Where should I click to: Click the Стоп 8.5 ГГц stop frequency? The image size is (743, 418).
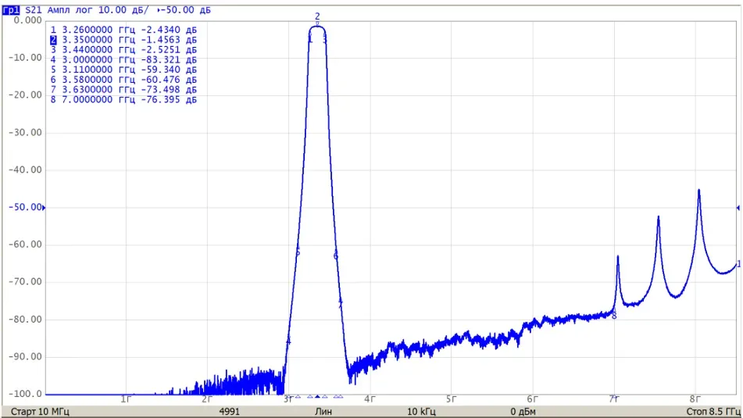(x=713, y=412)
